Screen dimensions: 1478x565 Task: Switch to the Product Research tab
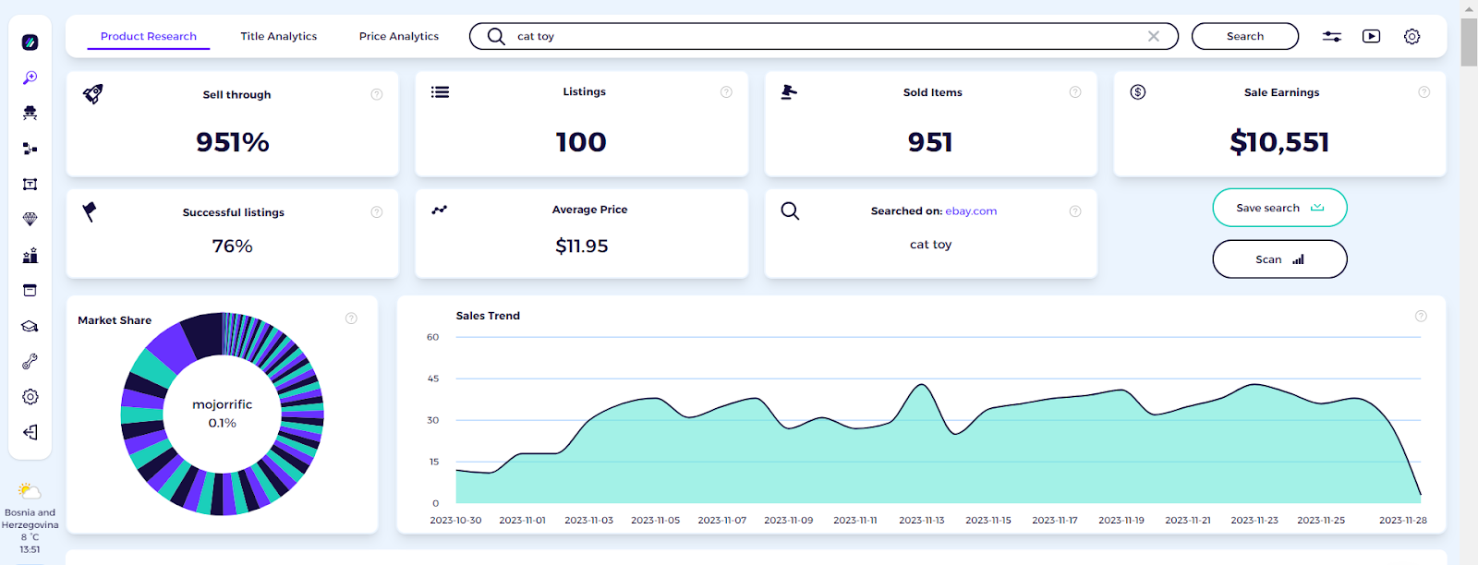tap(149, 36)
